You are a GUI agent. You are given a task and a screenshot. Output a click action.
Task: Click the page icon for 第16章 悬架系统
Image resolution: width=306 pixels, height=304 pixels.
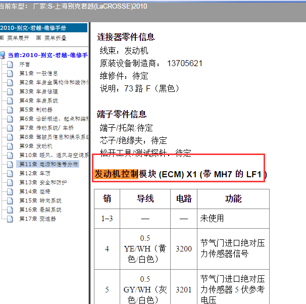[x=10, y=210]
